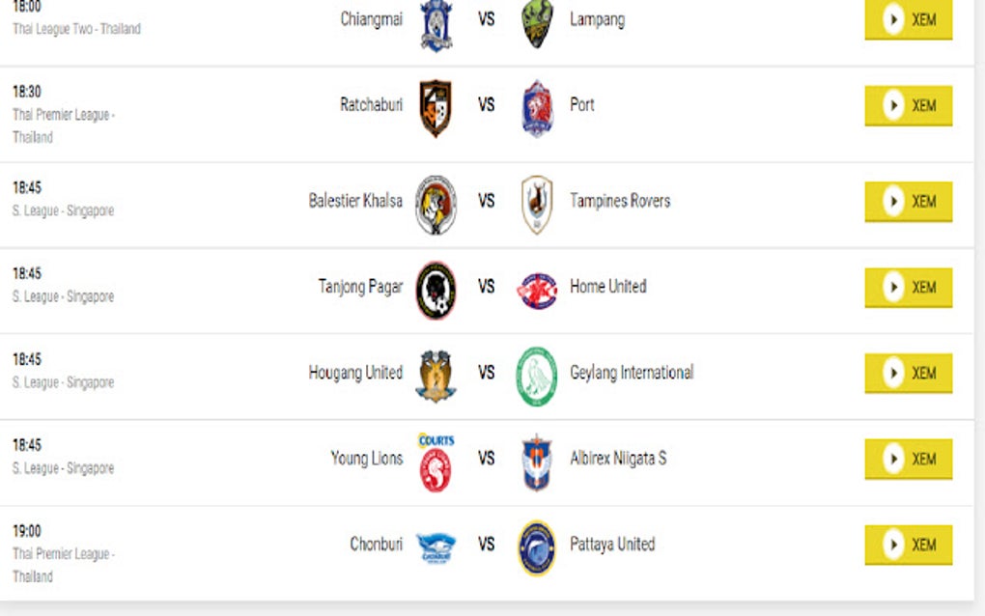Click the Albirex Niigata S crest
The width and height of the screenshot is (985, 616).
(537, 462)
